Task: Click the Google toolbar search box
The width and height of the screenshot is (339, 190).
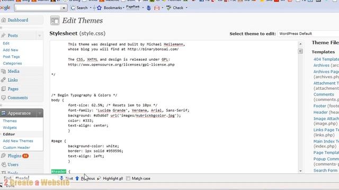Action: point(38,8)
